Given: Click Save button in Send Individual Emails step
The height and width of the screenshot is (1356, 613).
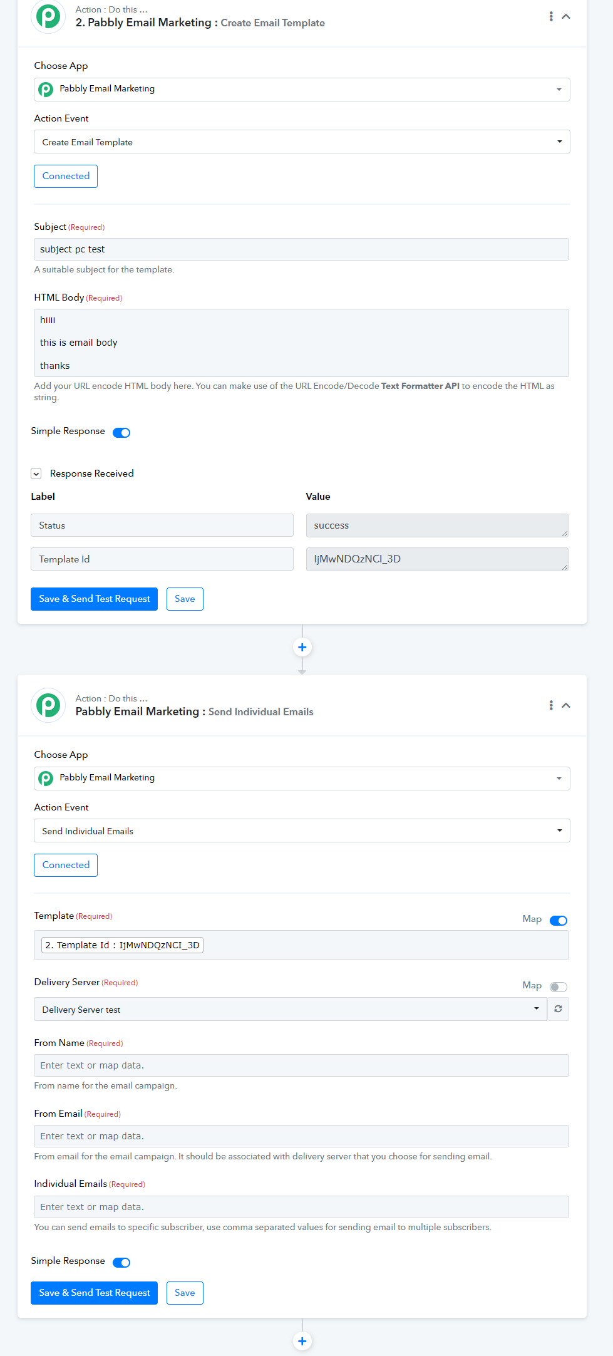Looking at the screenshot, I should (x=185, y=1293).
